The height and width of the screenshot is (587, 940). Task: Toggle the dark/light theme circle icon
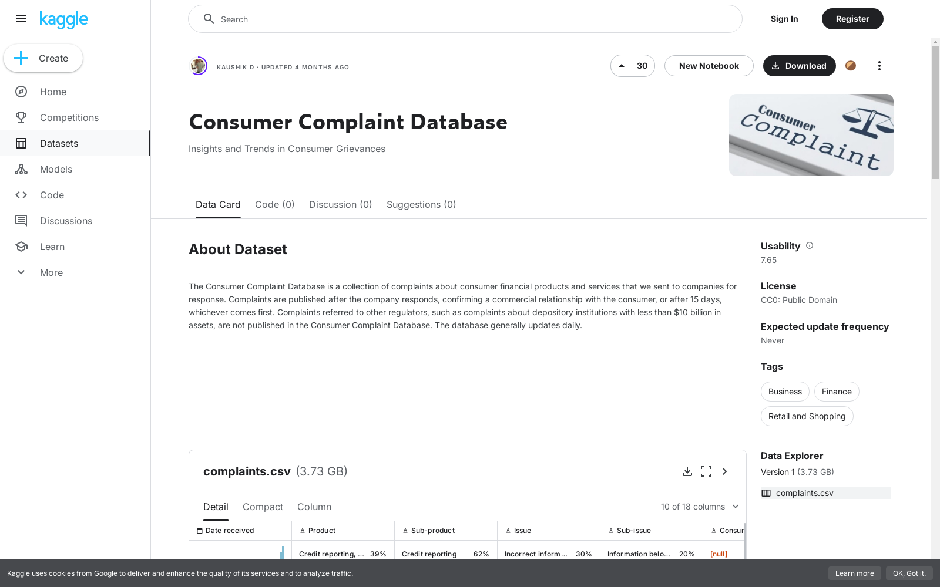coord(851,66)
